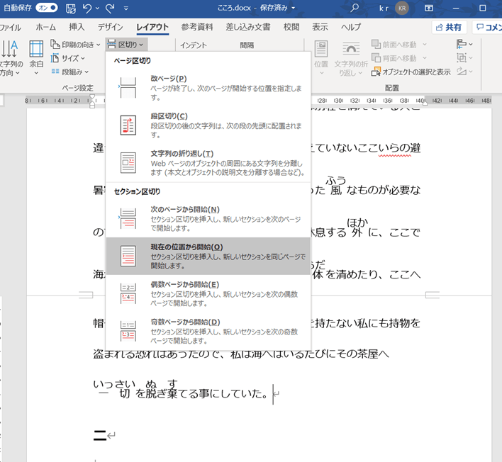This screenshot has height=462, width=502.
Task: Collapse the Breaks (区切り) dropdown button
Action: pyautogui.click(x=126, y=45)
